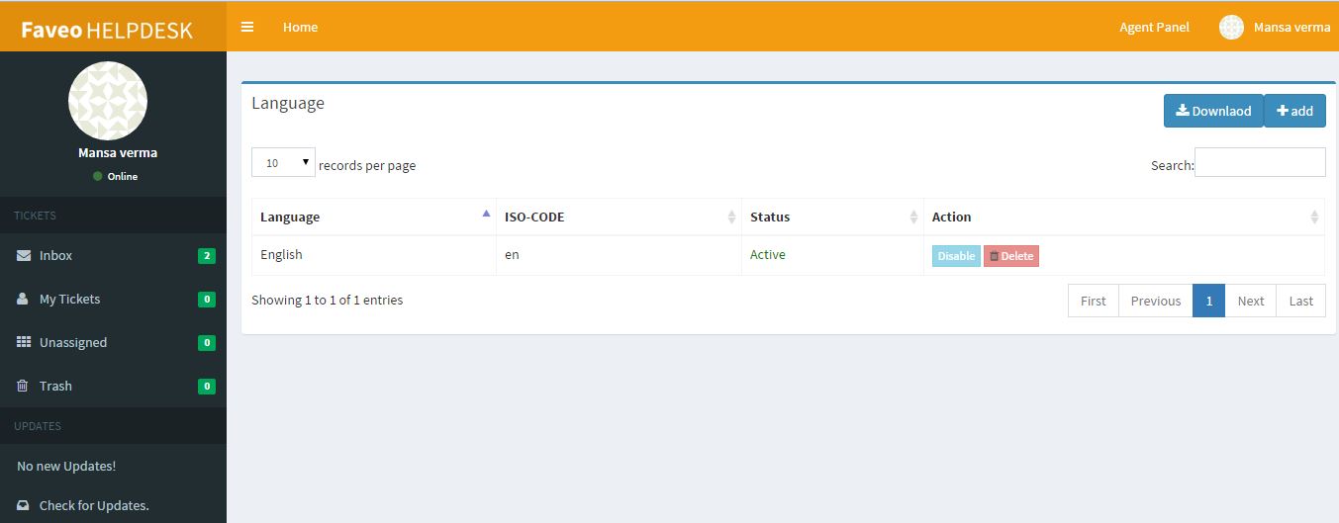Toggle the hamburger sidebar menu icon
This screenshot has height=523, width=1339.
point(247,27)
